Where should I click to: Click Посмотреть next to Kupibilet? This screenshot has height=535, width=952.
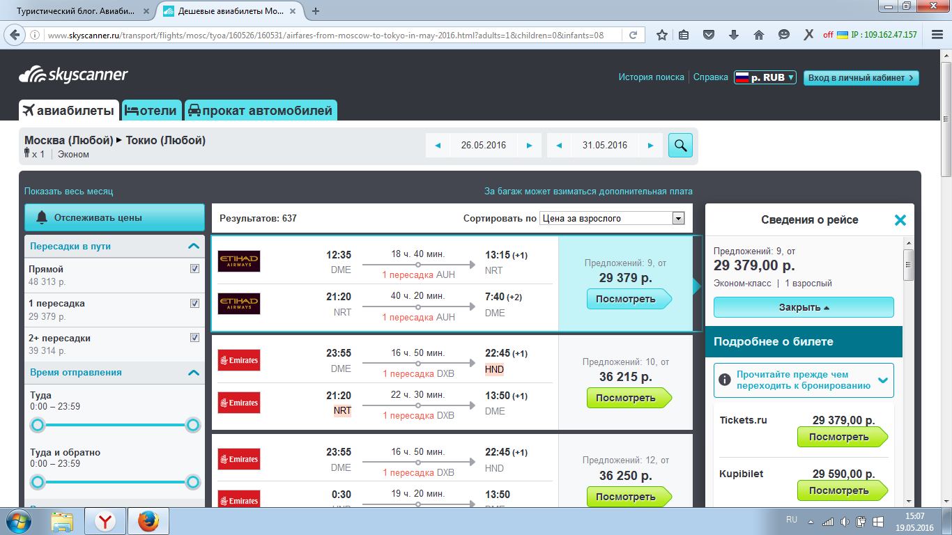click(x=842, y=491)
